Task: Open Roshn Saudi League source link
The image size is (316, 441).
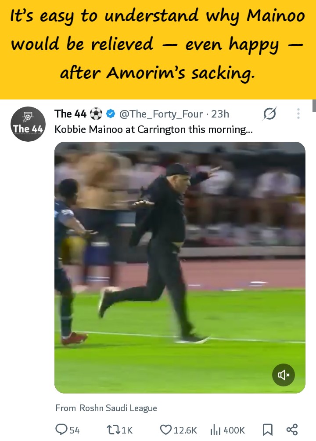Action: [118, 408]
